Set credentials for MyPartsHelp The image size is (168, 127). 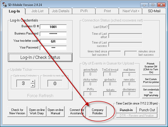[151, 93]
